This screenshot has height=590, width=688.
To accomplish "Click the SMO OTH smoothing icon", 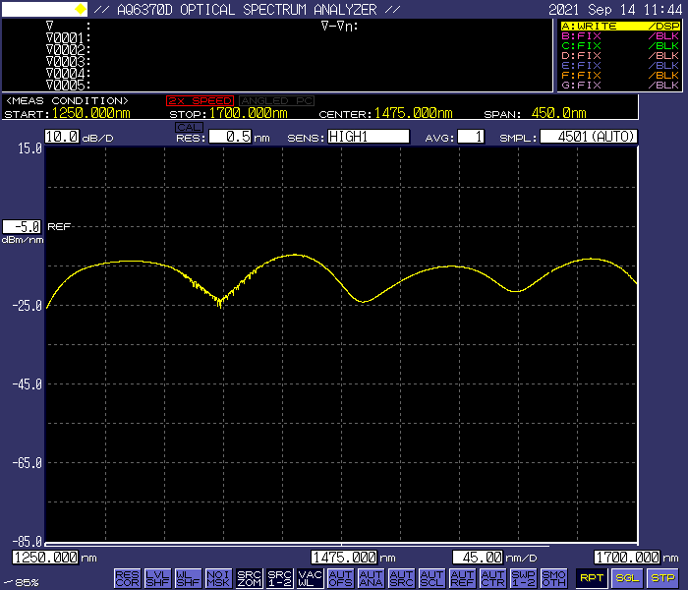I will click(x=553, y=578).
